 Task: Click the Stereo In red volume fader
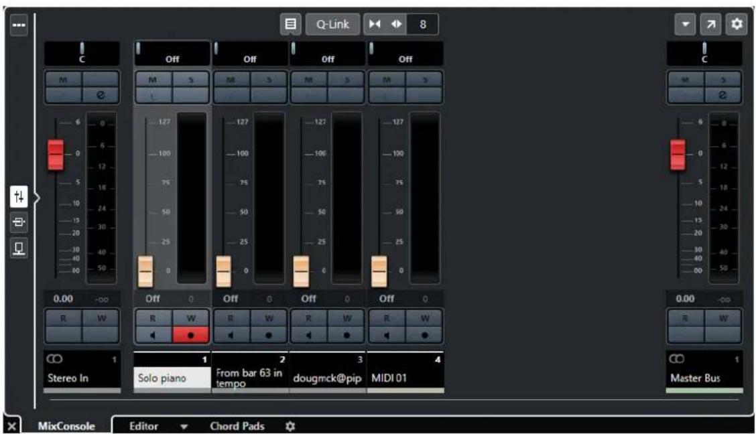[x=56, y=155]
